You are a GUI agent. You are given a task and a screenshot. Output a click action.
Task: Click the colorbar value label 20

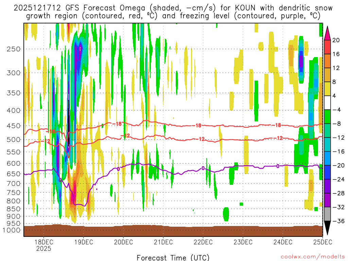(x=336, y=40)
